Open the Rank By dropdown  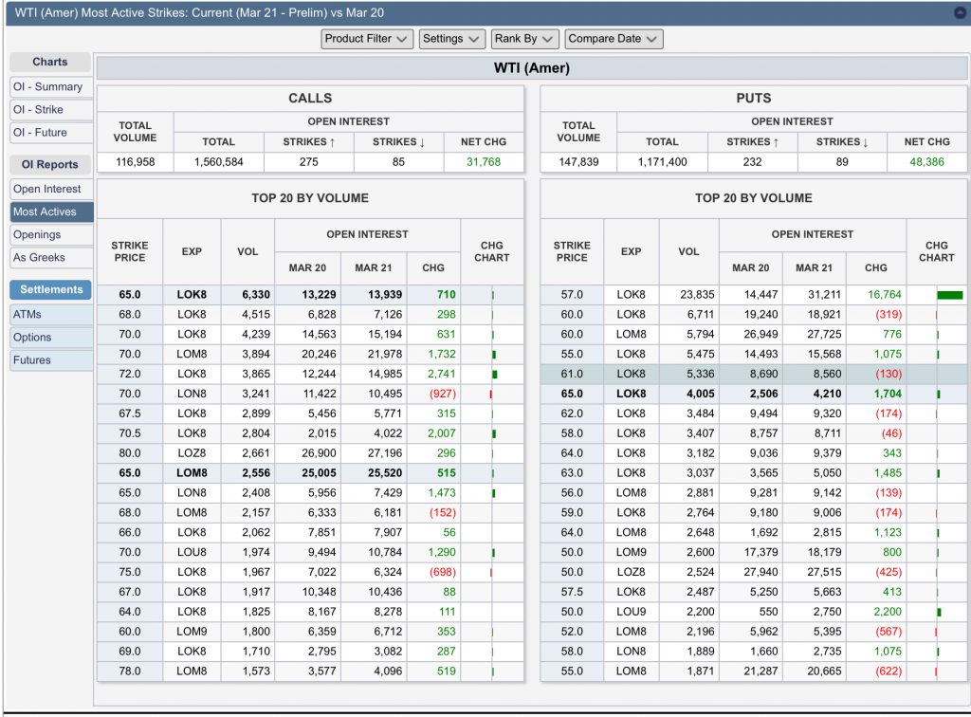(x=524, y=39)
